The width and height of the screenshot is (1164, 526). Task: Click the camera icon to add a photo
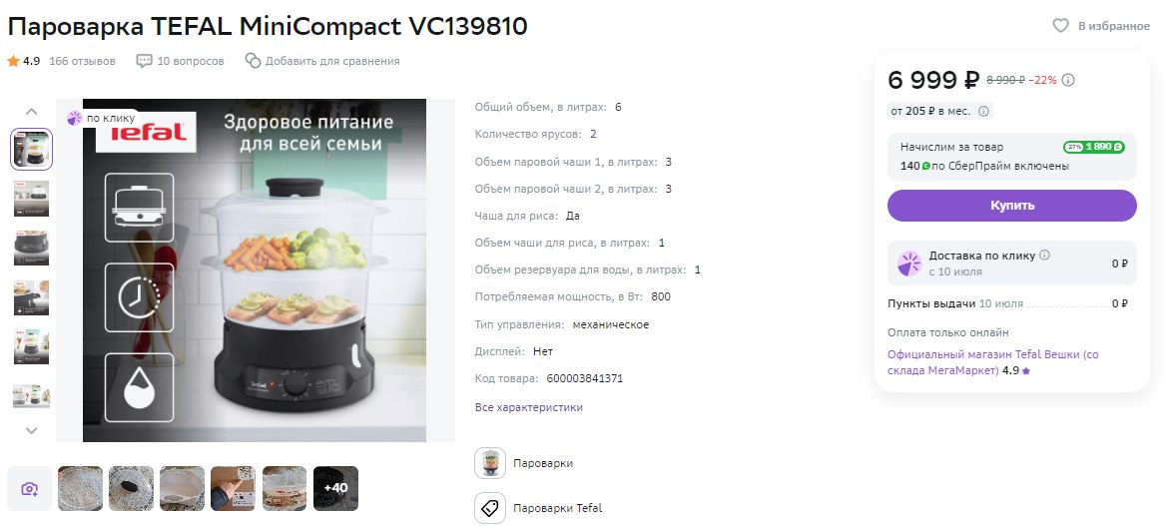(30, 488)
